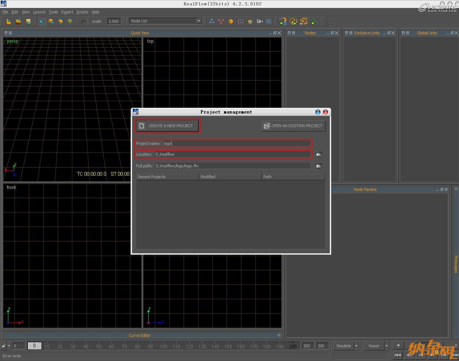The width and height of the screenshot is (459, 361).
Task: Click the open project folder toolbar icon
Action: click(x=18, y=22)
